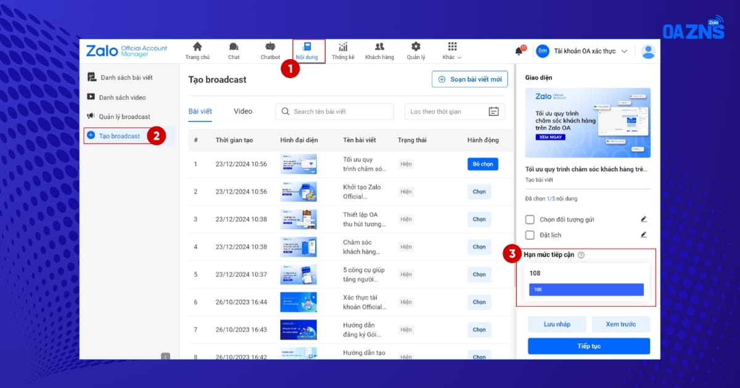Image resolution: width=740 pixels, height=388 pixels.
Task: Click Bỏ chọn for post row 1
Action: [x=483, y=164]
